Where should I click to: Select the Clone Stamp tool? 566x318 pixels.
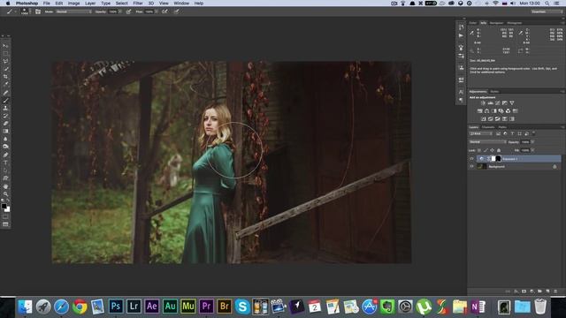point(5,108)
